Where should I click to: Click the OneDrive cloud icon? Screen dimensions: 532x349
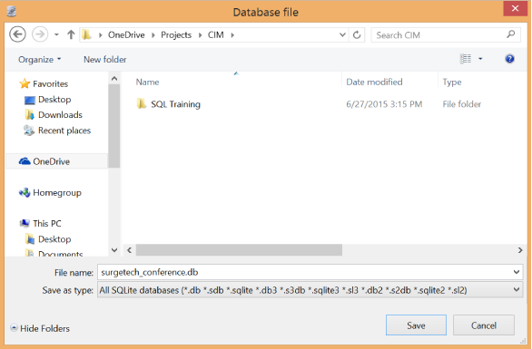(x=25, y=161)
